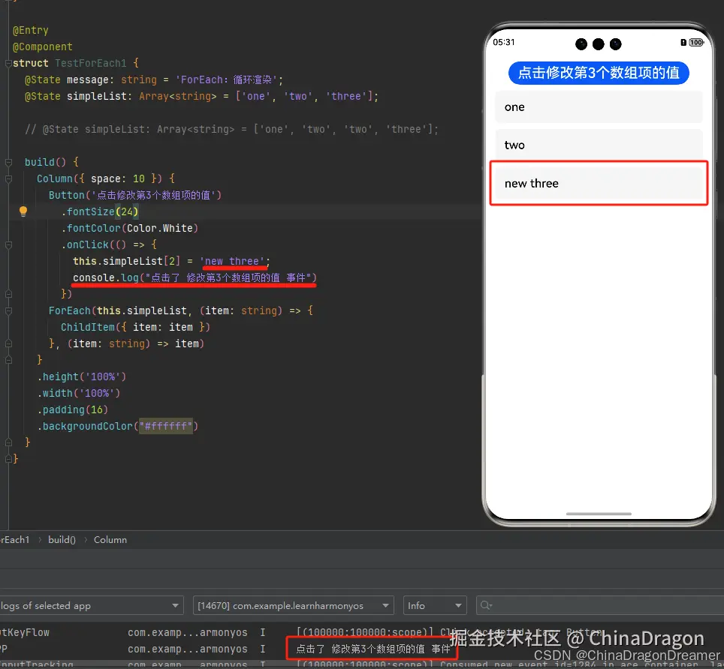Collapse the ForEach block fold marker

pyautogui.click(x=8, y=310)
